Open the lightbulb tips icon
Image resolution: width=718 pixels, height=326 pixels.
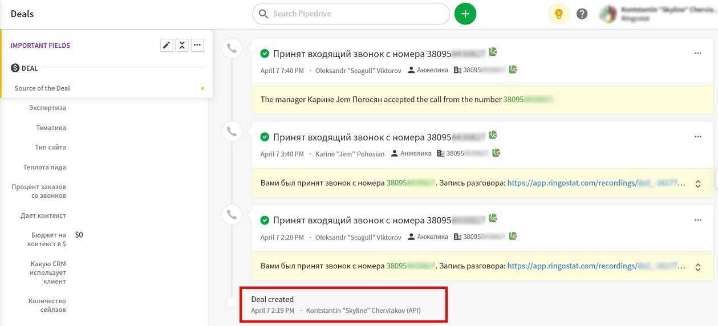point(558,14)
